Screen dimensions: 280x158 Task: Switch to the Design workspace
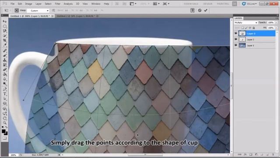click(x=208, y=4)
